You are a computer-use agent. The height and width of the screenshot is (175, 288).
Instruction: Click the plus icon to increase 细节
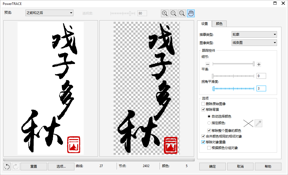point(258,64)
